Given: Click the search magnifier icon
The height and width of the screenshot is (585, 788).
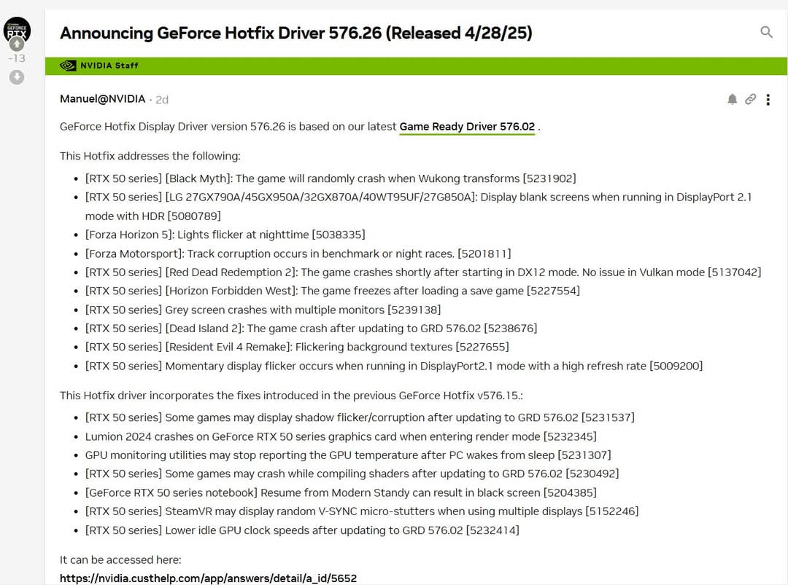Looking at the screenshot, I should 766,32.
